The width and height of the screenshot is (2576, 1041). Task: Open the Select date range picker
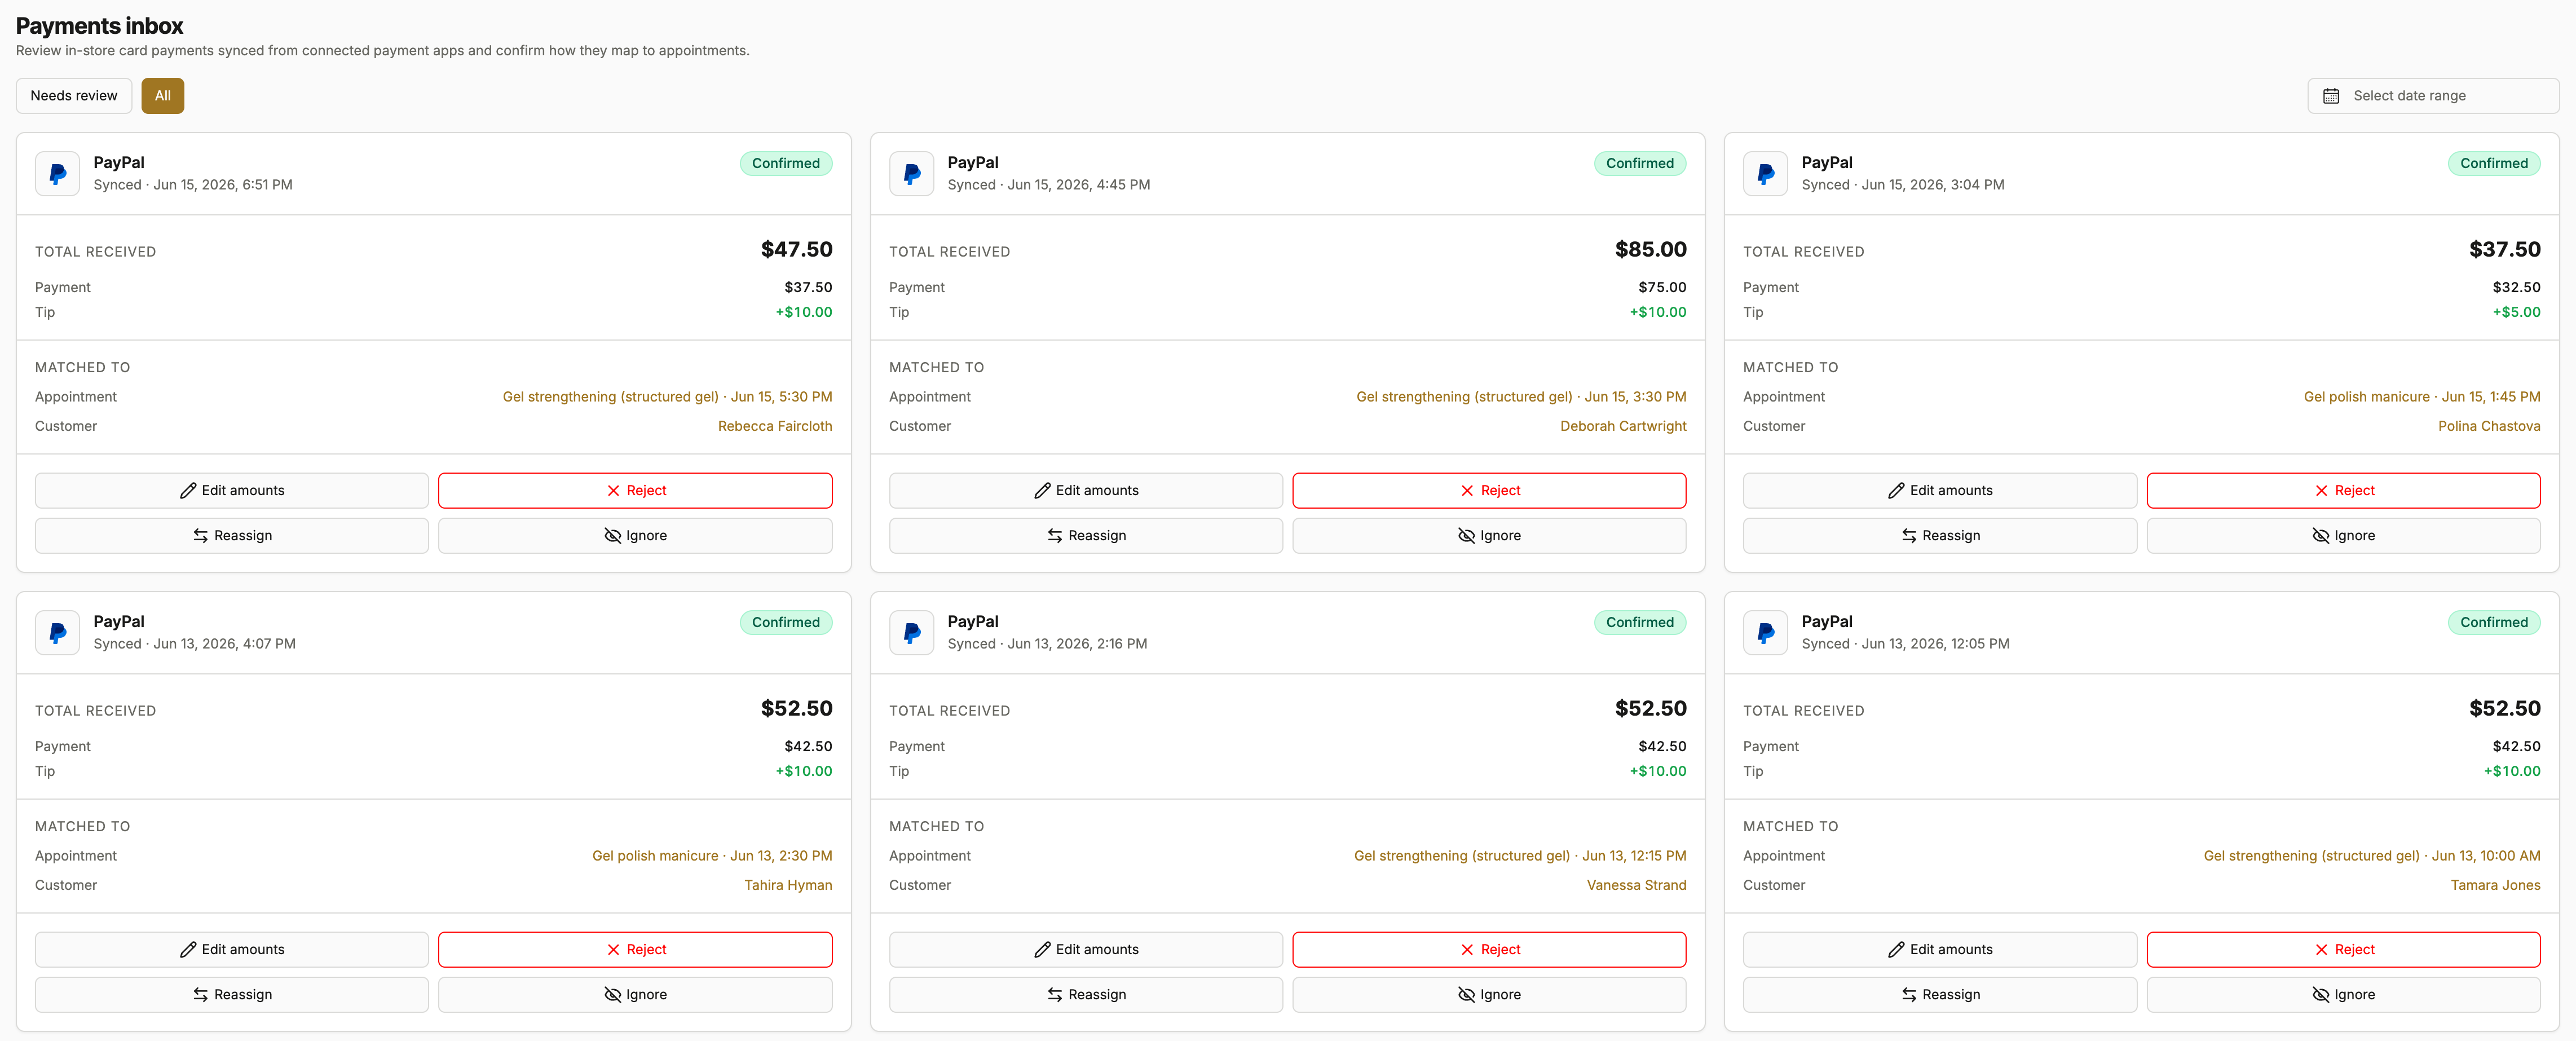(x=2433, y=96)
